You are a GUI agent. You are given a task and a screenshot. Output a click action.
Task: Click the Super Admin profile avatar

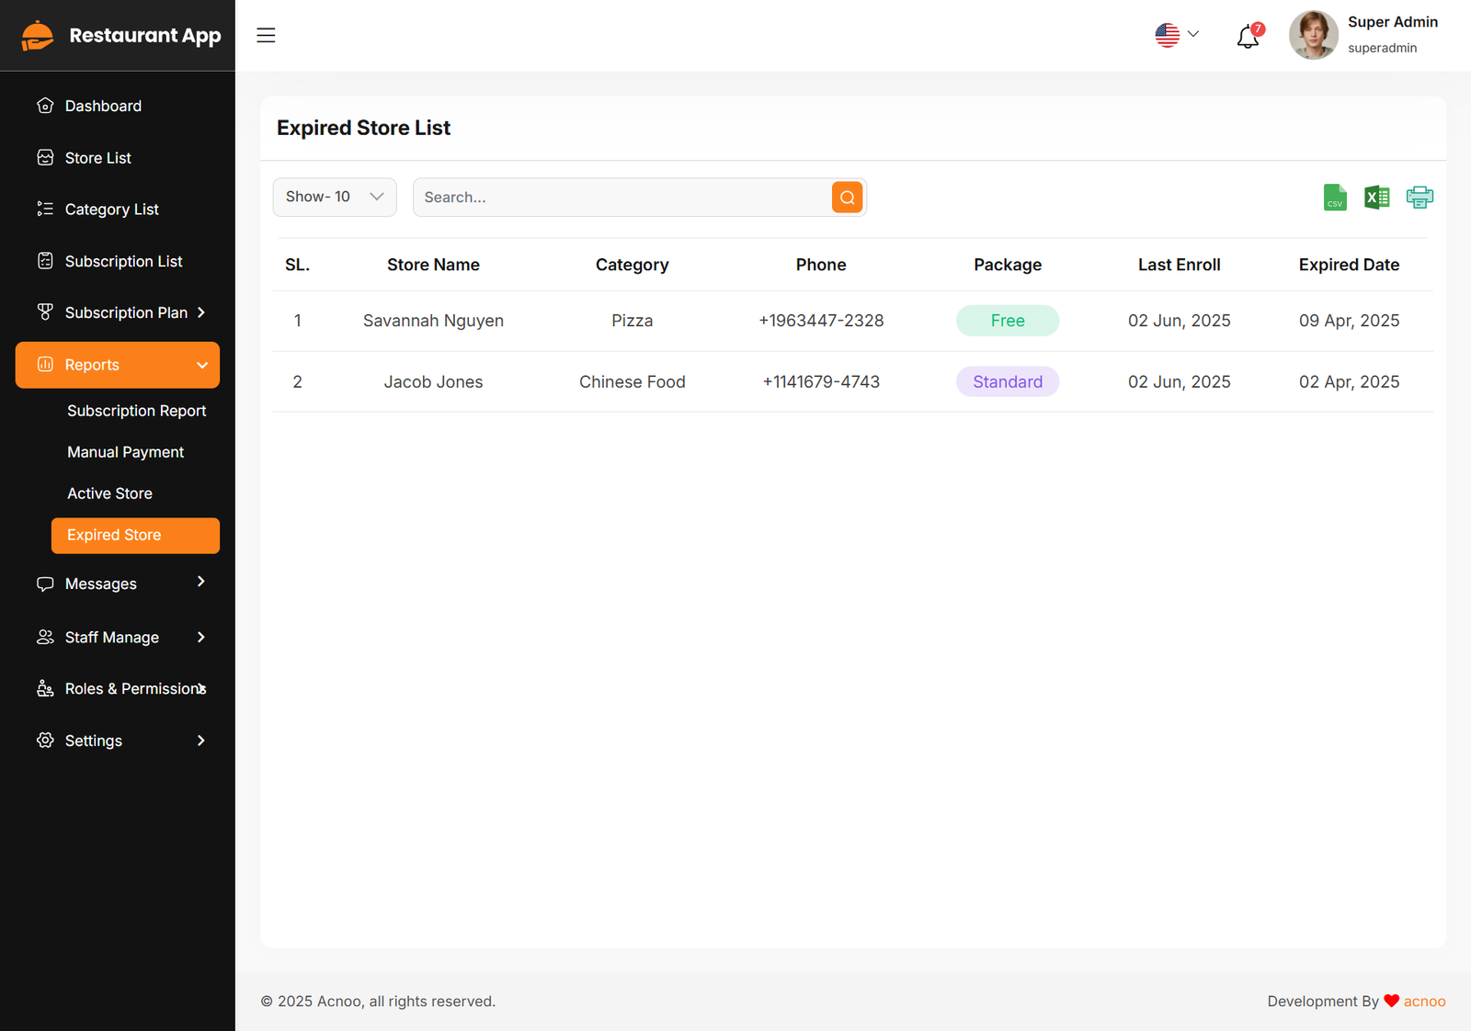click(1313, 35)
